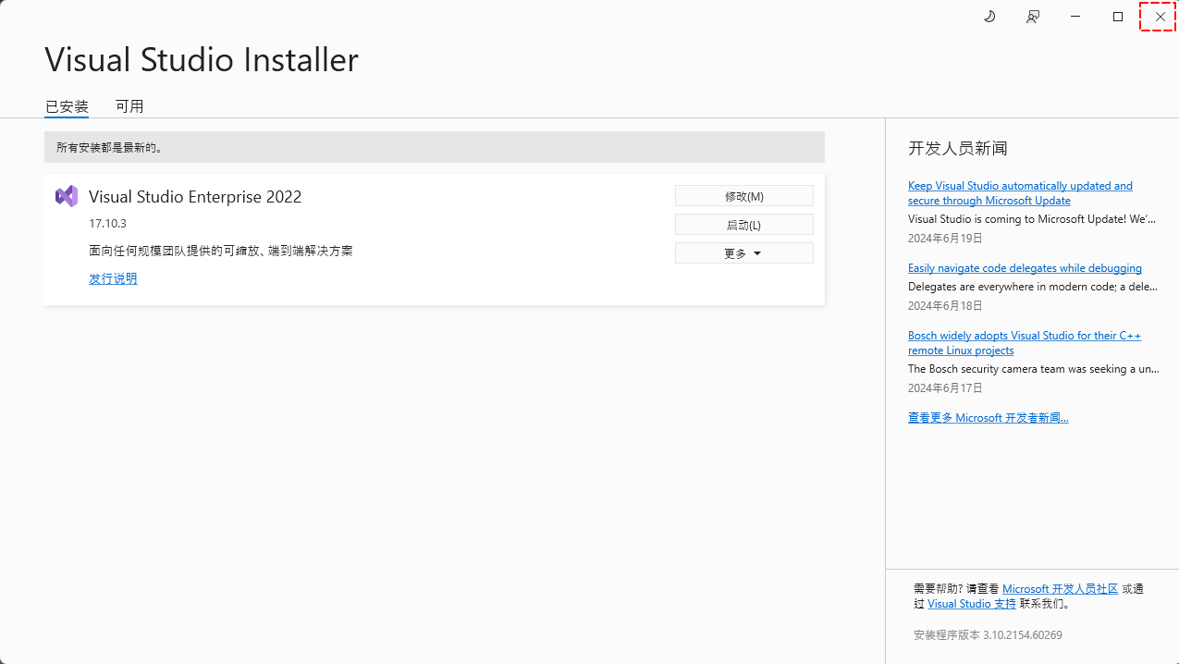Image resolution: width=1179 pixels, height=664 pixels.
Task: Click the 所有安装都是最新的 notification banner
Action: point(434,147)
